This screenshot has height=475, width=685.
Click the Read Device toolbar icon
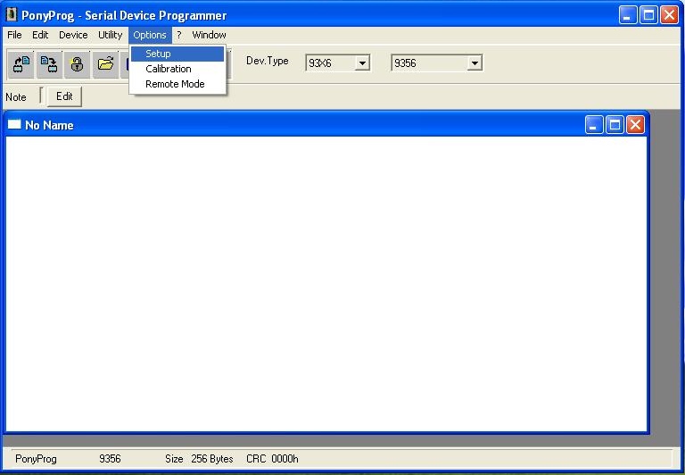pyautogui.click(x=21, y=64)
